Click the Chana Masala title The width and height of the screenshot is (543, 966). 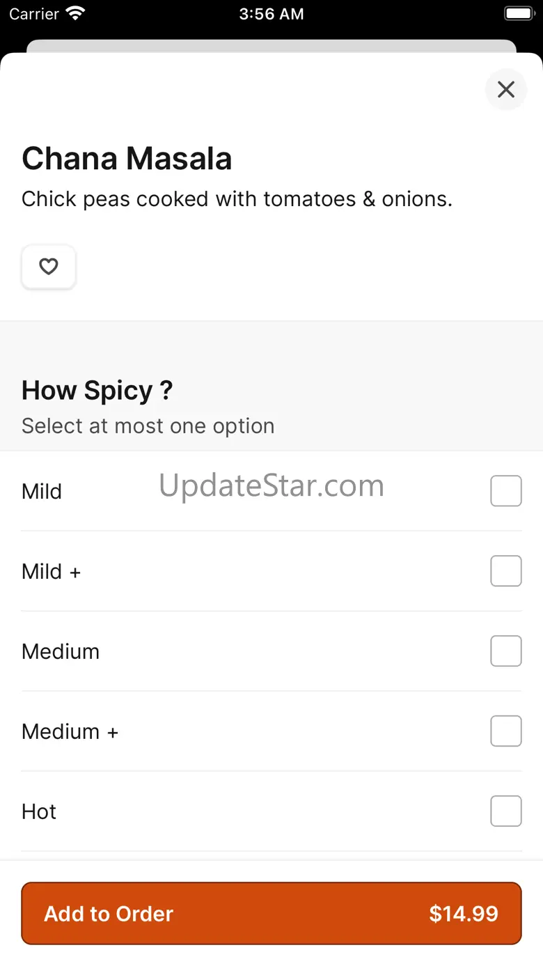(127, 159)
